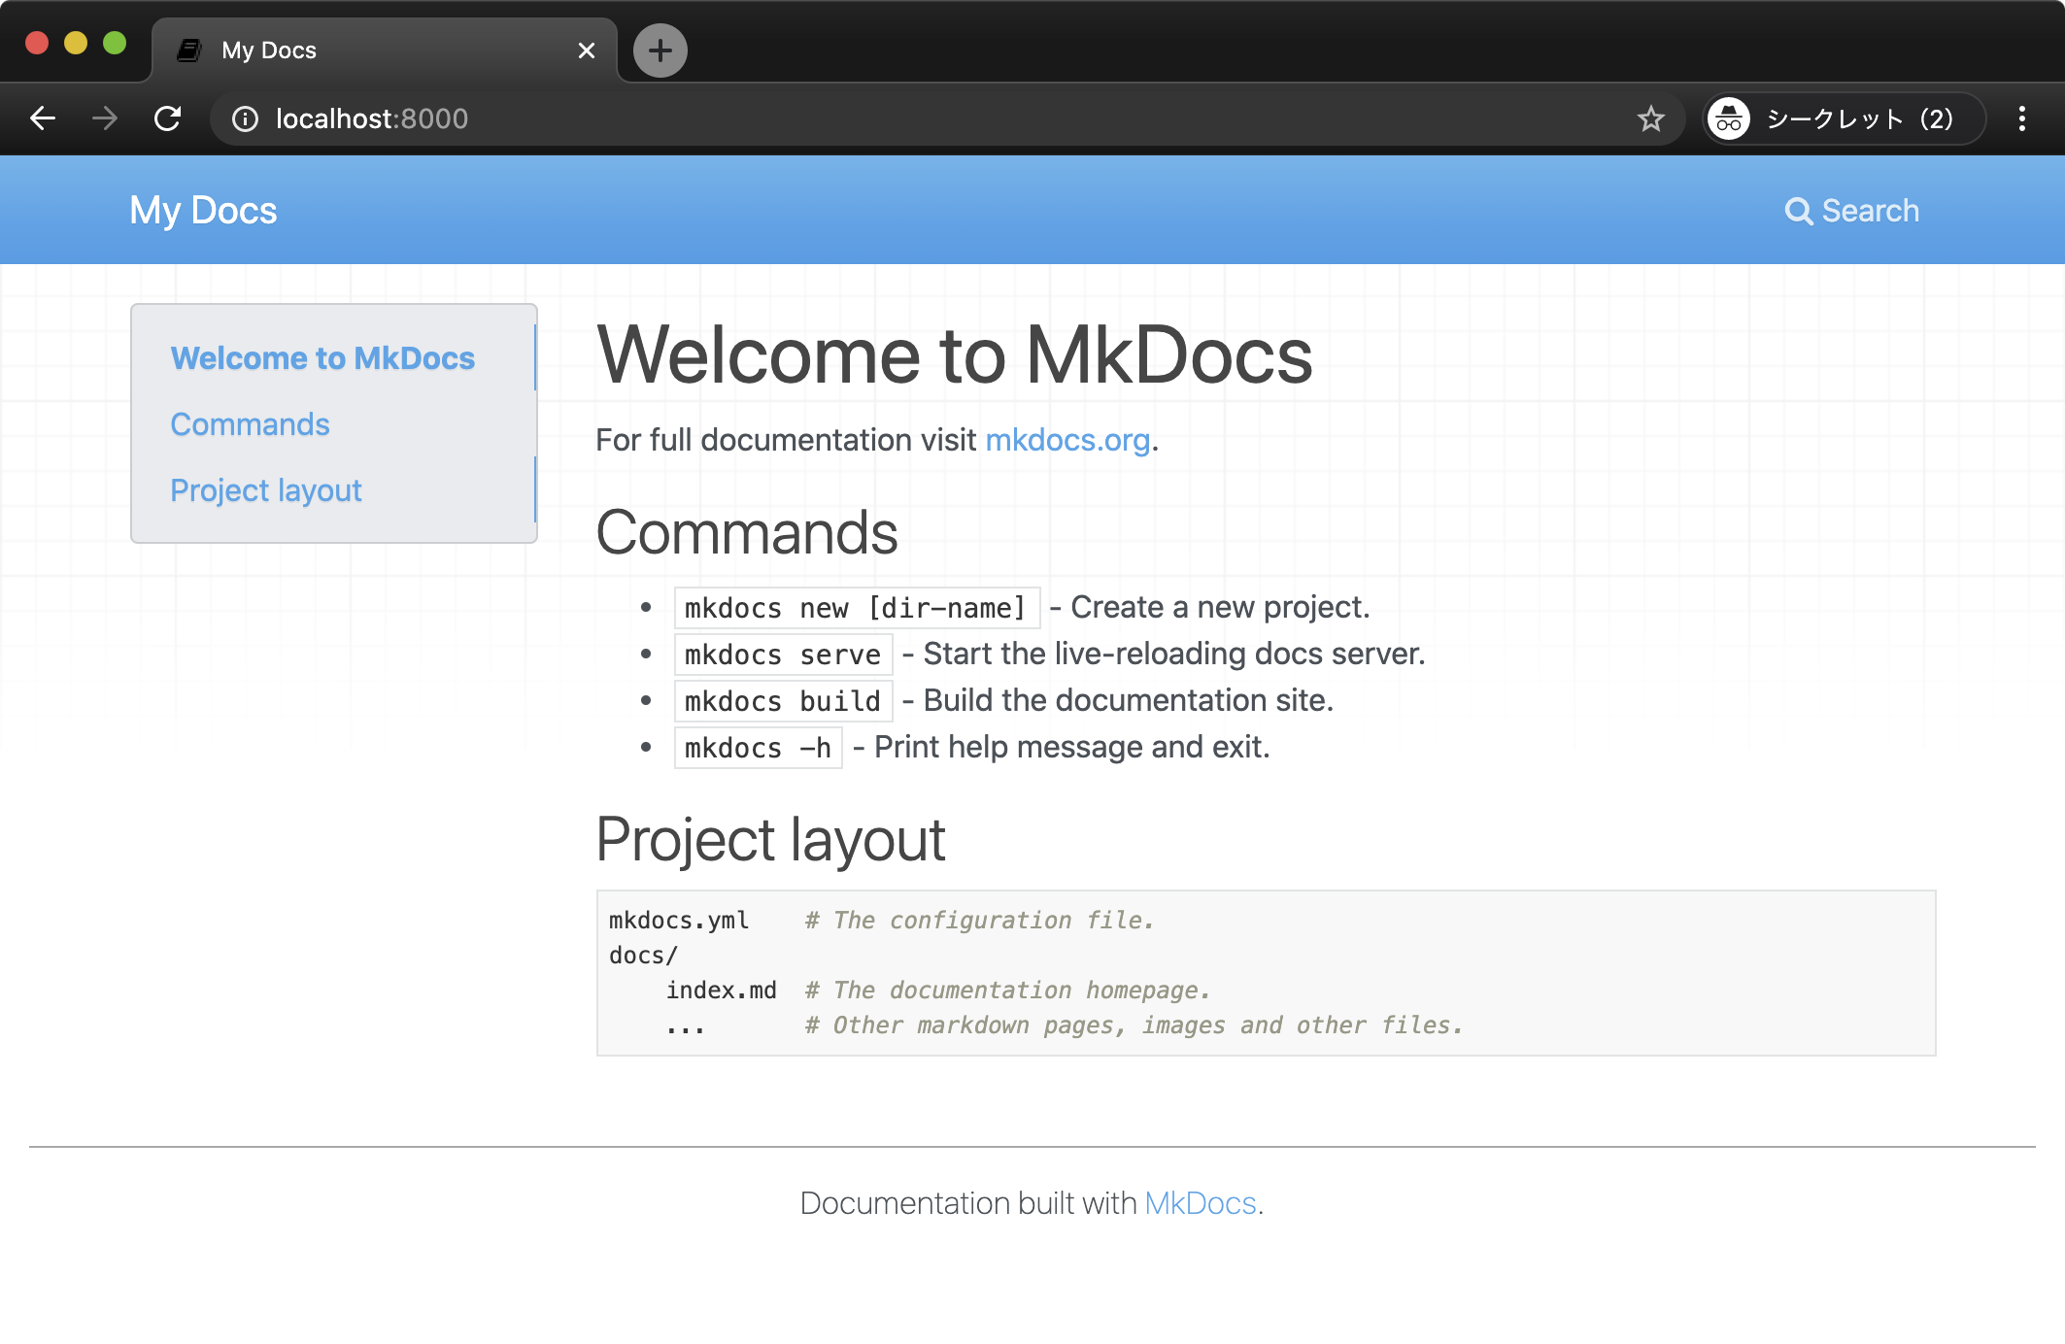
Task: Click the Commands heading in main content
Action: [x=747, y=532]
